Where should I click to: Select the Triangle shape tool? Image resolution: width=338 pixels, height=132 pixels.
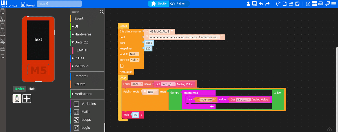2,48
